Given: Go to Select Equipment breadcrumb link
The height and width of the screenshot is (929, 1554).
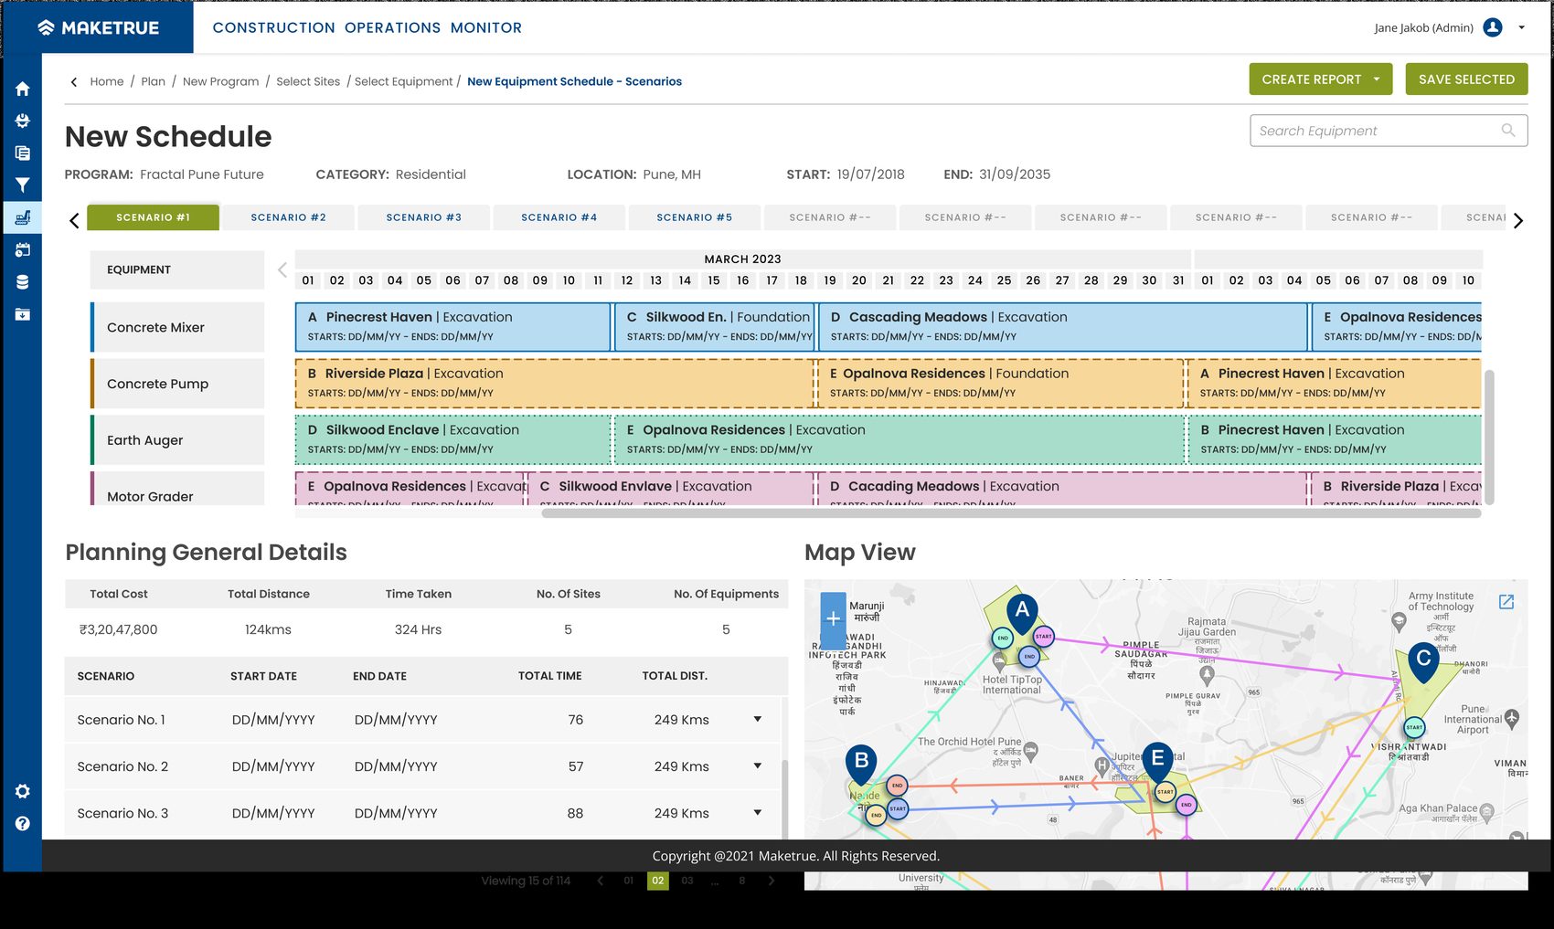Looking at the screenshot, I should point(403,81).
